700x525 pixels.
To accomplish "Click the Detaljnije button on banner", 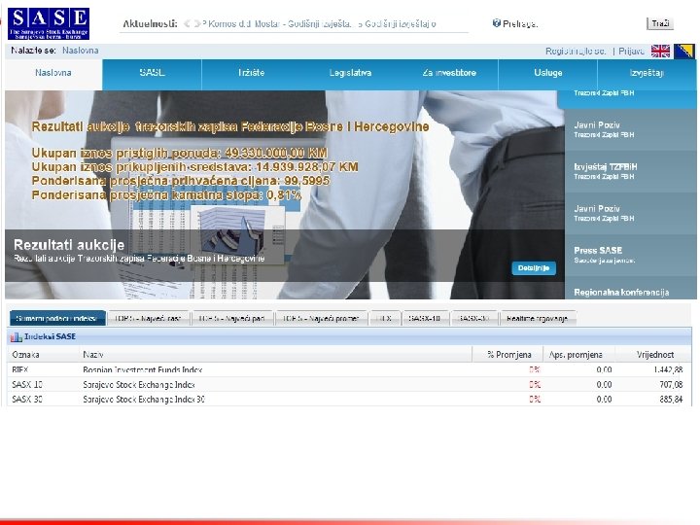I will [534, 268].
